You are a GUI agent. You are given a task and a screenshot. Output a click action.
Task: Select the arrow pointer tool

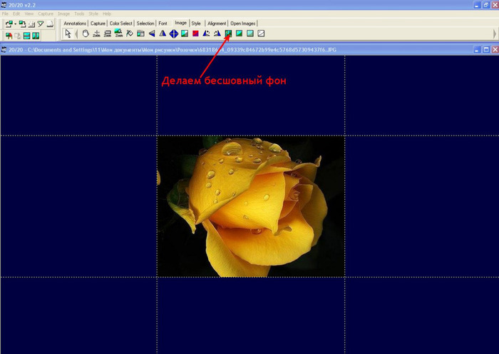coord(68,34)
